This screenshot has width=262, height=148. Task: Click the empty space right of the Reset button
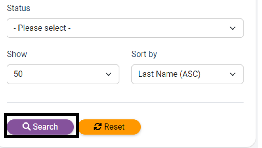(x=192, y=127)
